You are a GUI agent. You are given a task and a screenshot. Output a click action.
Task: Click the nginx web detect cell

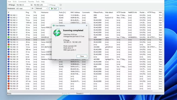[107, 37]
